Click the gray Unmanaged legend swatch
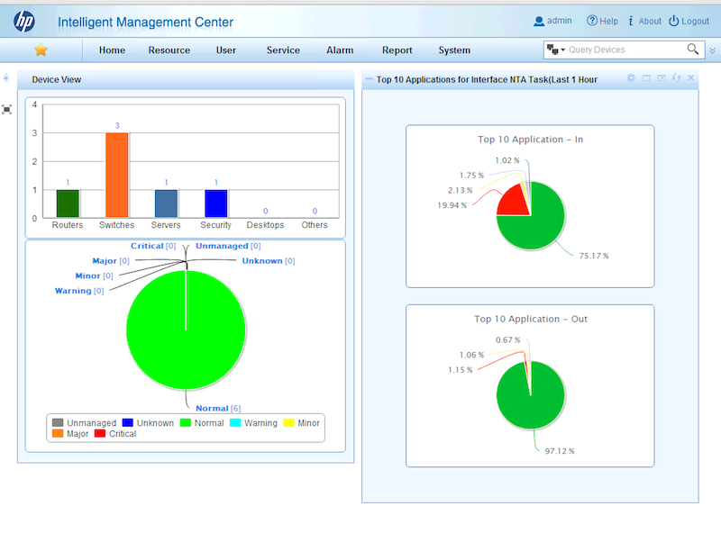The width and height of the screenshot is (721, 533). coord(58,423)
